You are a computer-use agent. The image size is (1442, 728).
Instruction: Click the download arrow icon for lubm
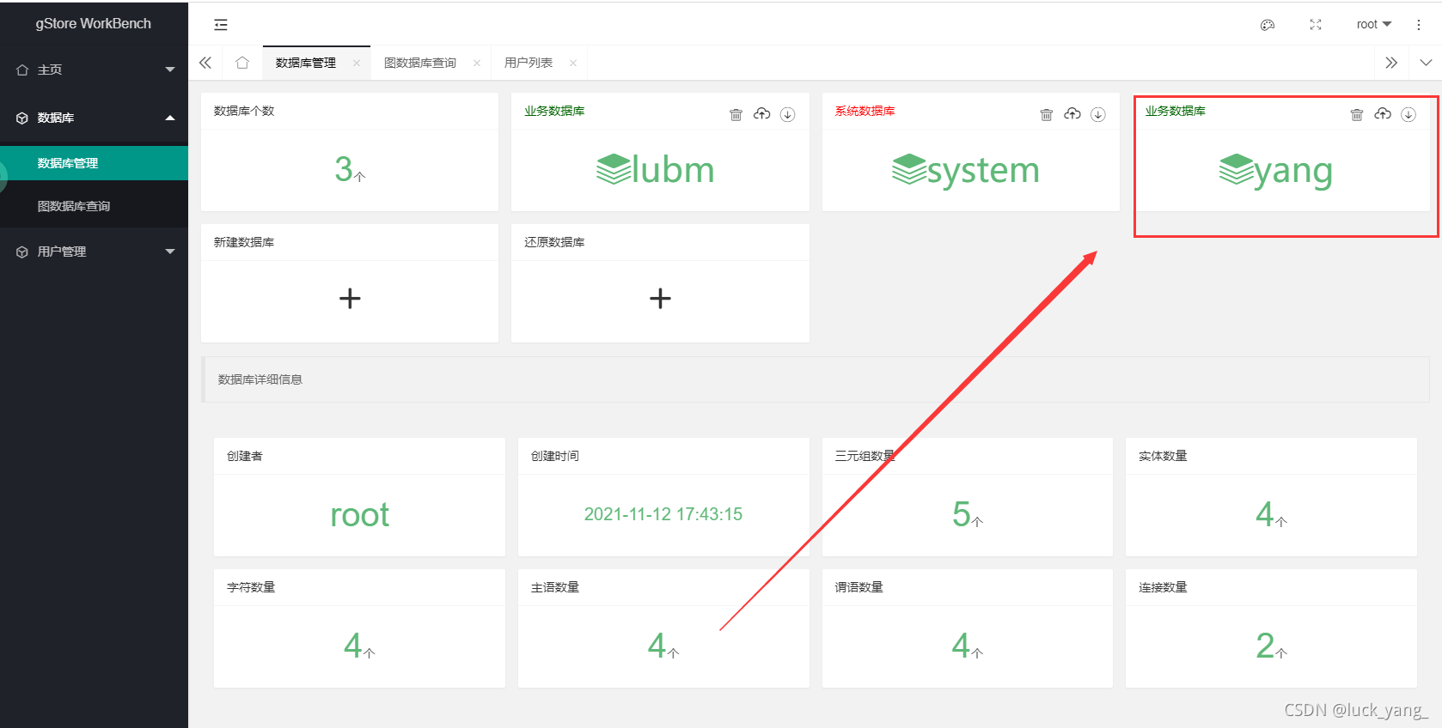787,114
